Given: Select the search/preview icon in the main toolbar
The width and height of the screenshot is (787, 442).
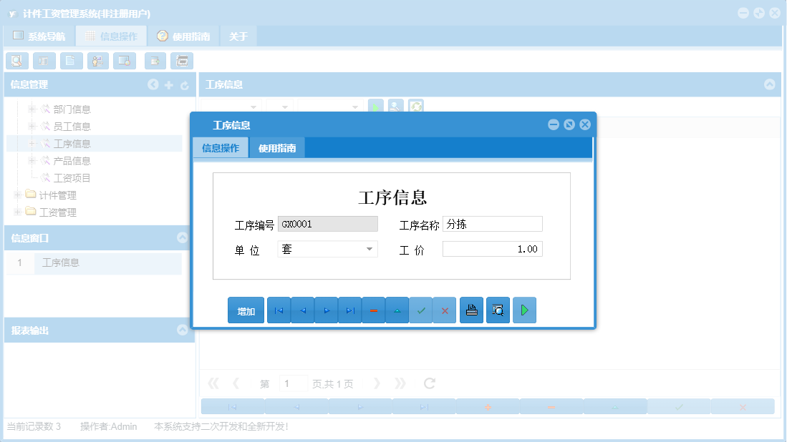Looking at the screenshot, I should [16, 61].
